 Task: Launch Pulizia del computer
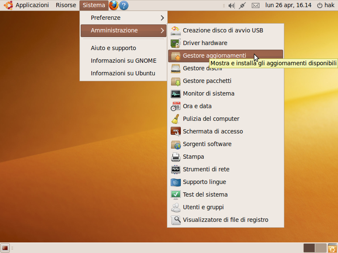226,119
